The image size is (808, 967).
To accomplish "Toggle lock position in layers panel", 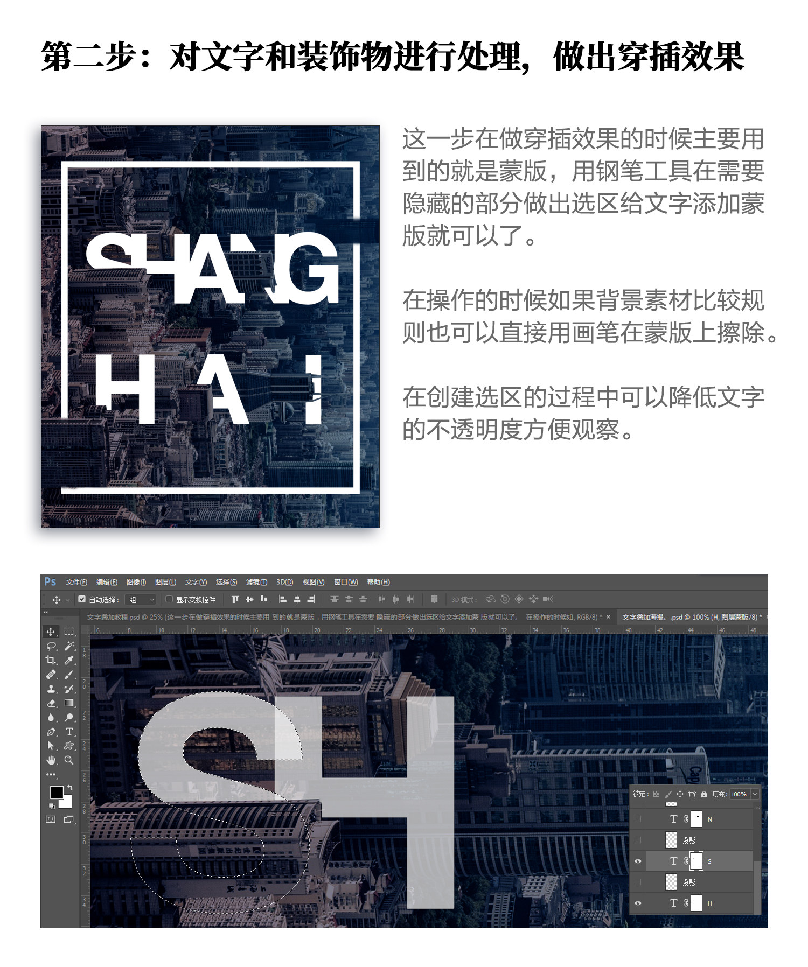I will [680, 794].
